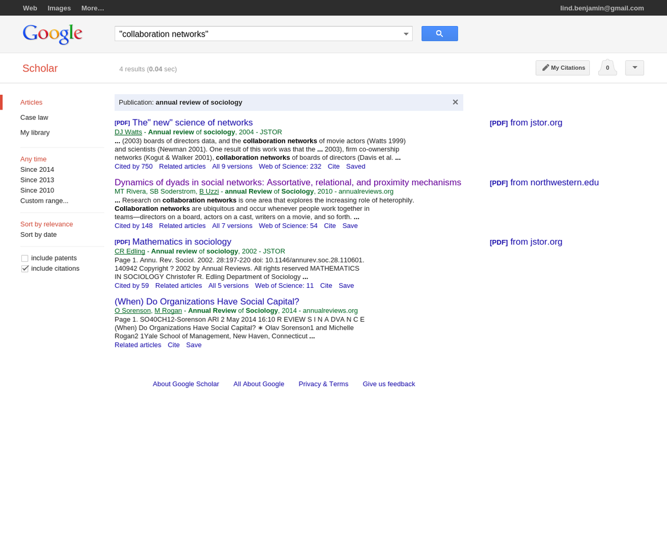Open All About Google footer link
The height and width of the screenshot is (533, 667).
[258, 384]
